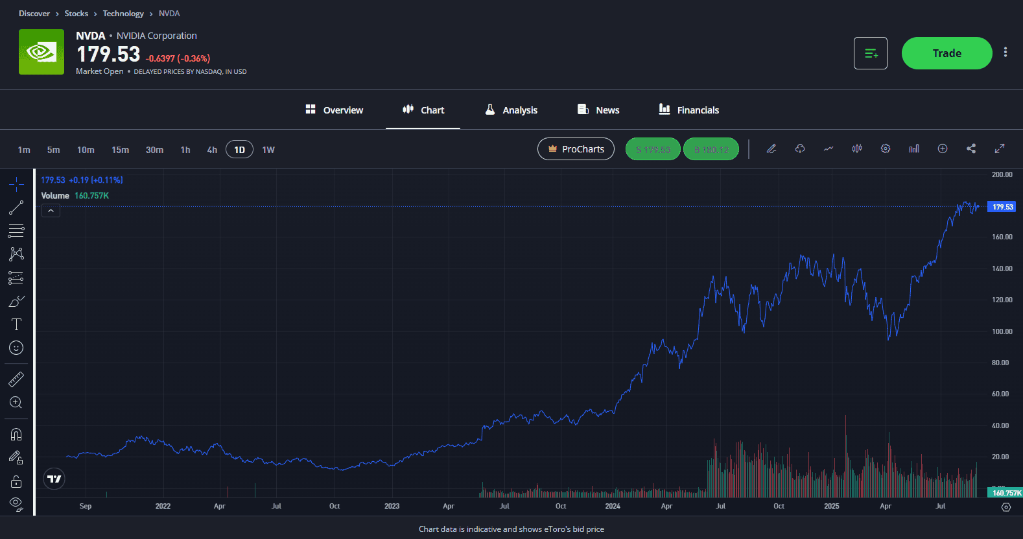Click the add plus circle icon
This screenshot has width=1023, height=539.
tap(943, 149)
